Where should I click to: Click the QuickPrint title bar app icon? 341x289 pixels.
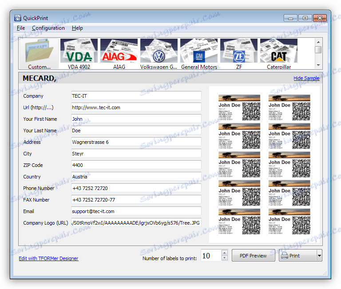(18, 18)
